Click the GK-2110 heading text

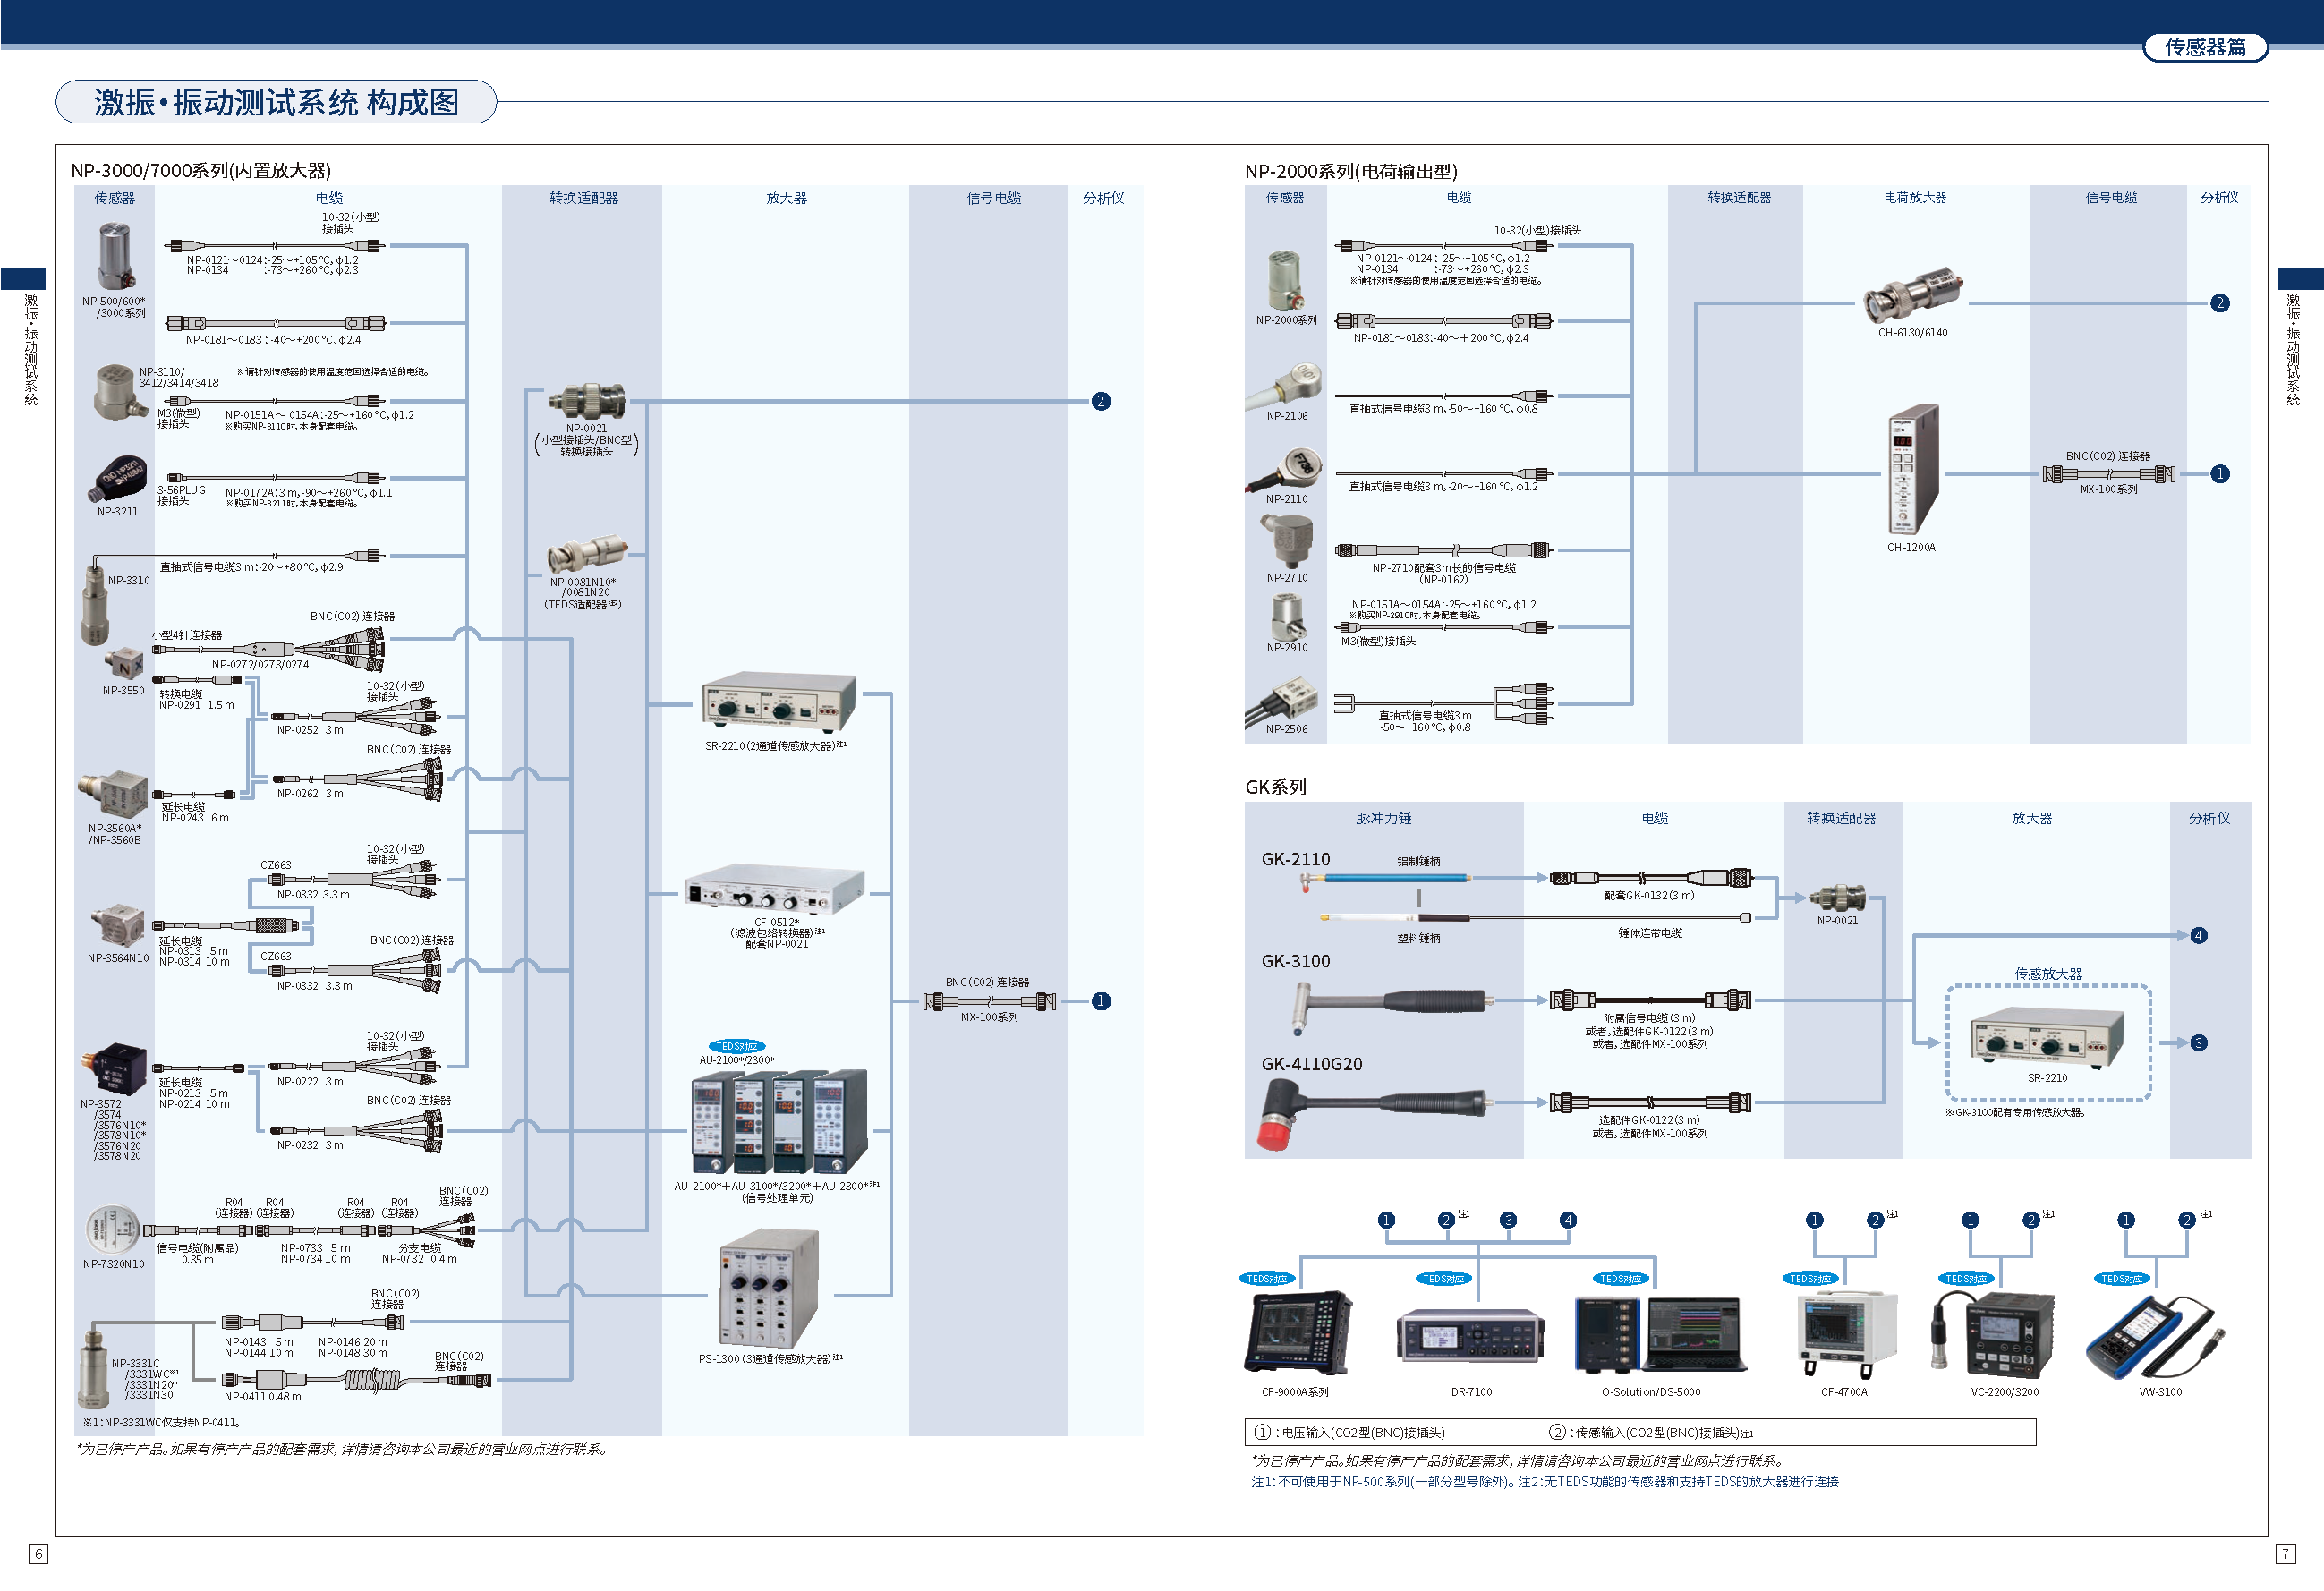coord(1295,859)
